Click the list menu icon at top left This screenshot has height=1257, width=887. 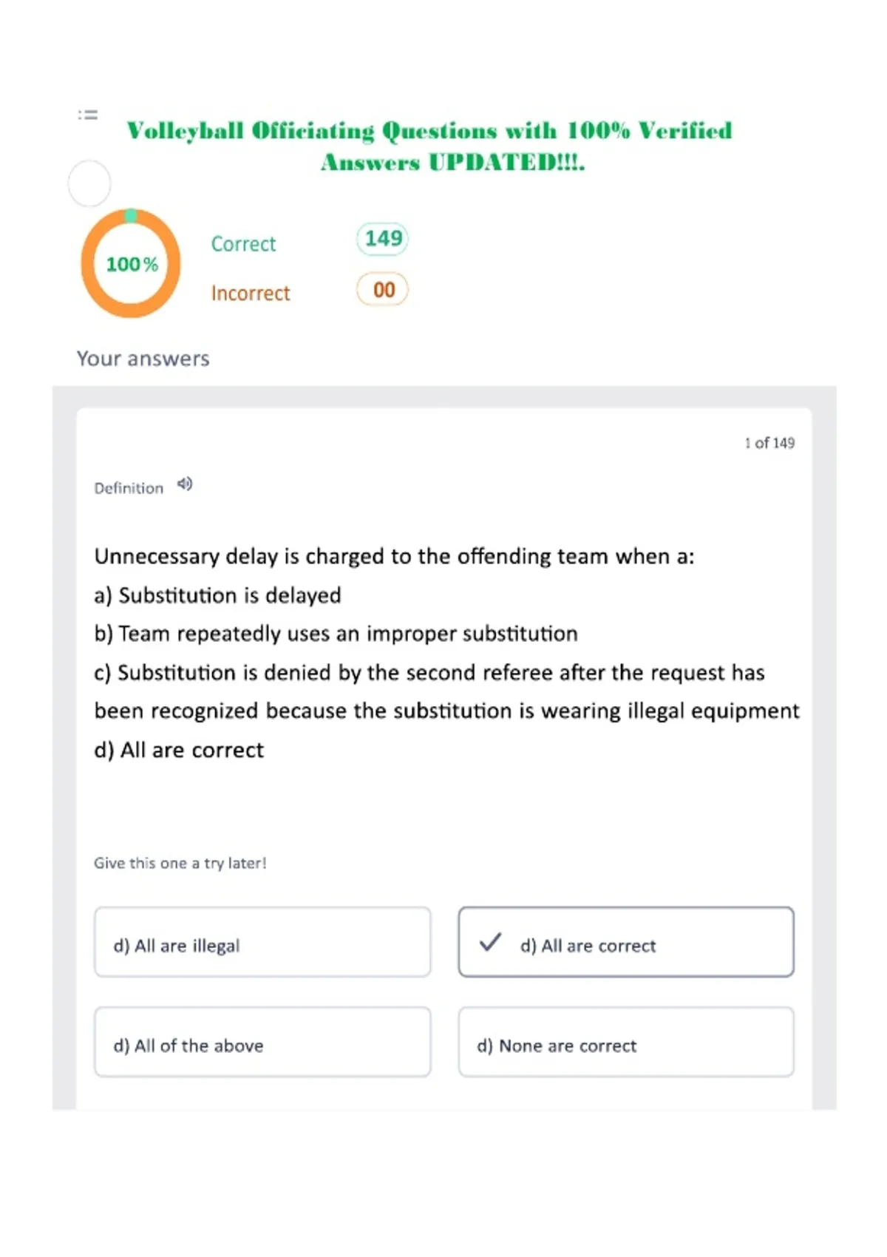tap(88, 115)
